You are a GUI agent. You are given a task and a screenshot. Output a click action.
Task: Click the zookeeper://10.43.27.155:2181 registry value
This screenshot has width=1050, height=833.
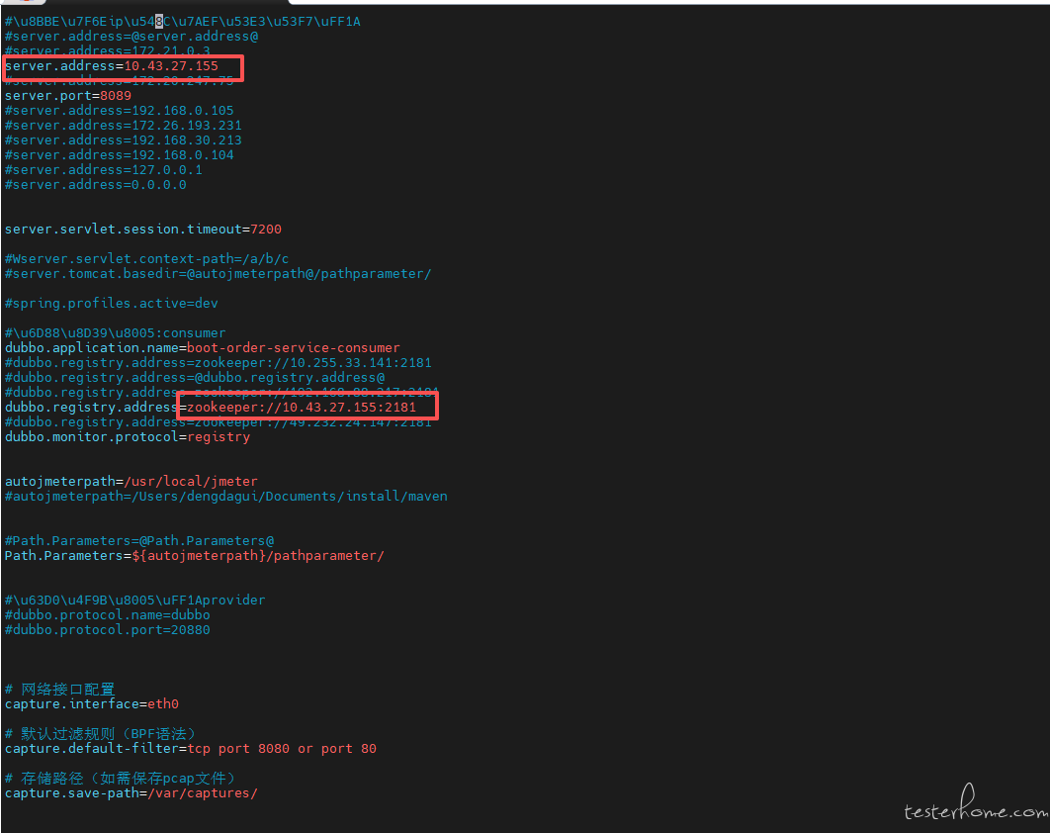tap(308, 408)
